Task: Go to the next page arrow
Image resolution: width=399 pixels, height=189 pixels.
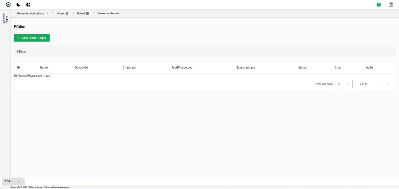Action: [x=388, y=84]
